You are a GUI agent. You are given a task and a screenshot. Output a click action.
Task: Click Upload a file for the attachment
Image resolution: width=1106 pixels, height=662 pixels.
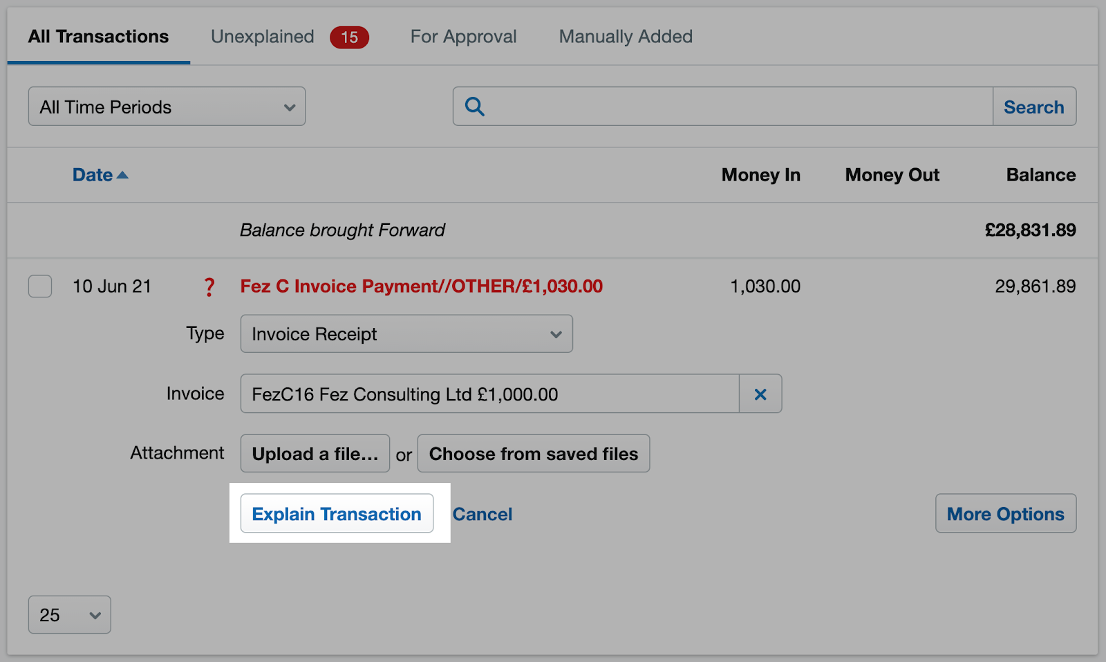(x=315, y=453)
